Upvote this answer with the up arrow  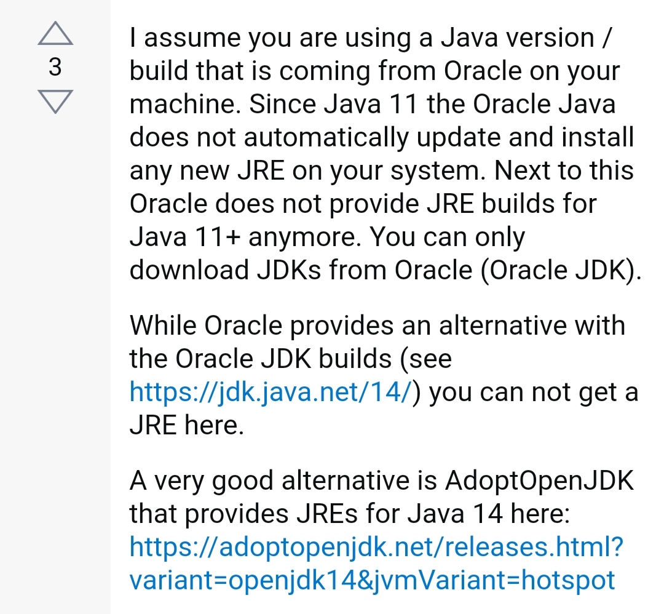tap(55, 34)
